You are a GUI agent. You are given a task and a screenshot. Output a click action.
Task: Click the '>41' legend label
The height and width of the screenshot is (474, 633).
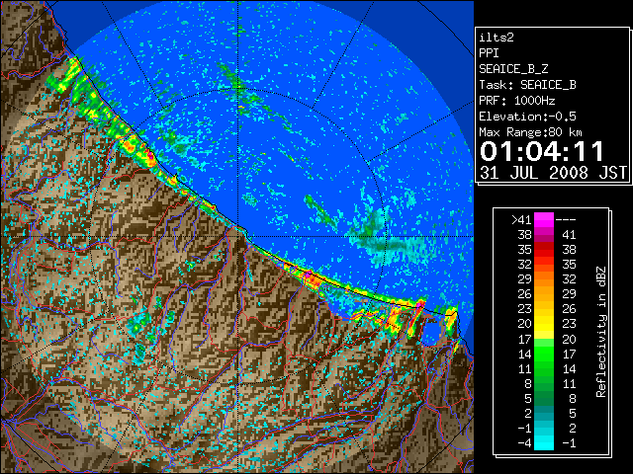(521, 220)
